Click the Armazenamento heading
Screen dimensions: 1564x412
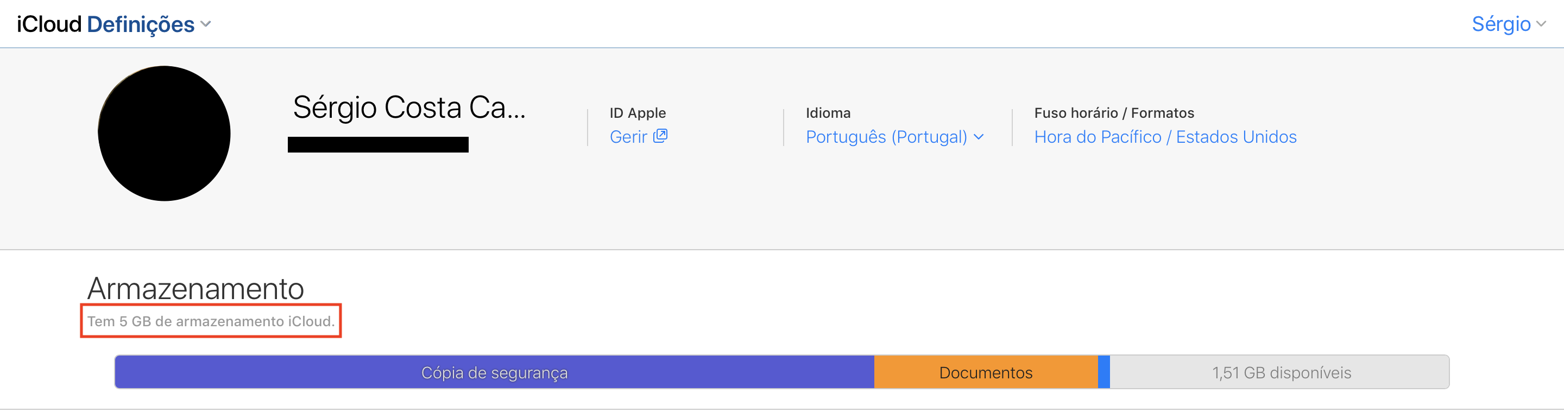pos(195,288)
